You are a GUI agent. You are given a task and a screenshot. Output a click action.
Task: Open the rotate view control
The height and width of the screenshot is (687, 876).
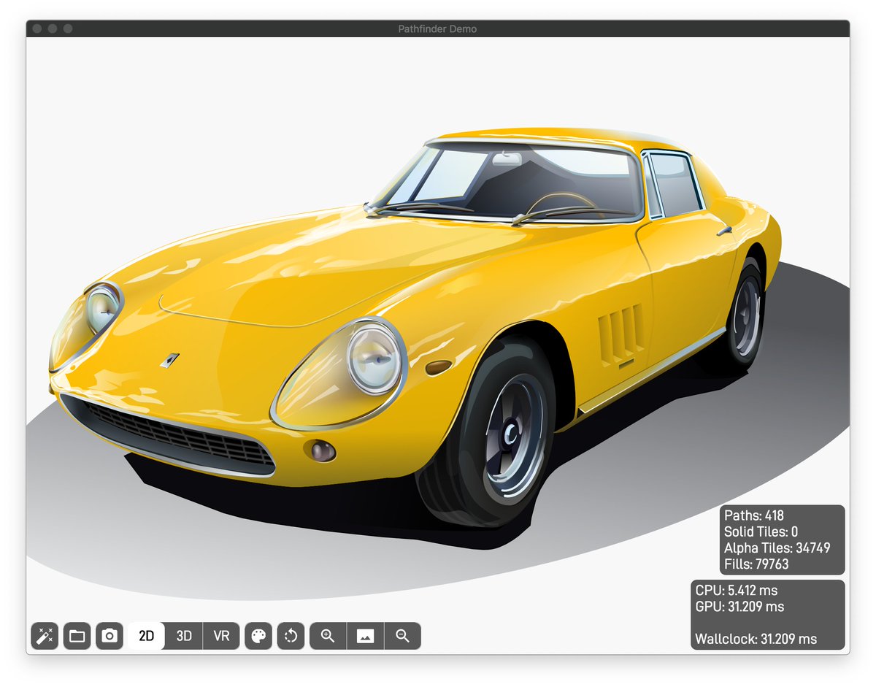[291, 636]
